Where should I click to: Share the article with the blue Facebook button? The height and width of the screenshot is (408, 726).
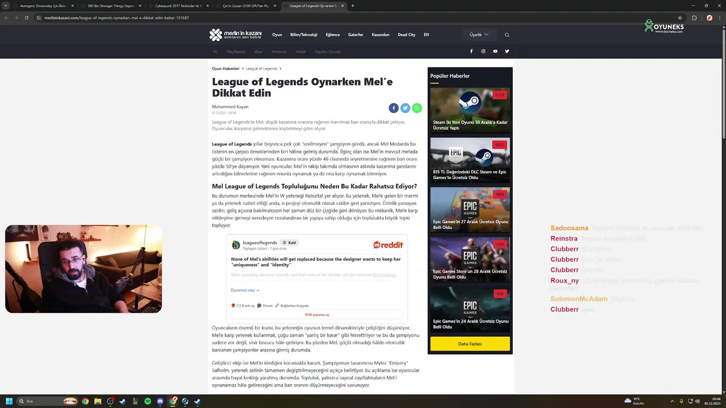(394, 108)
